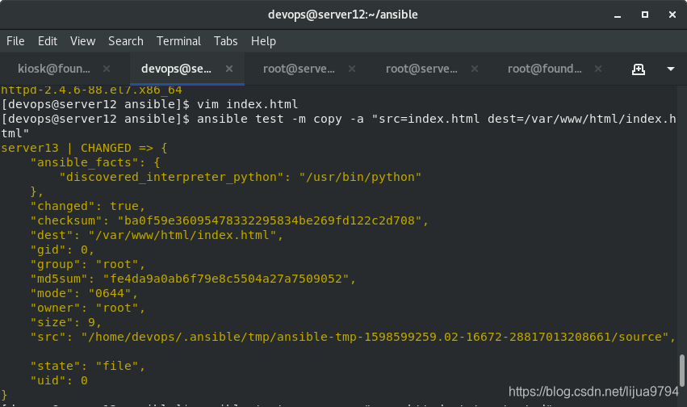Image resolution: width=687 pixels, height=407 pixels.
Task: Click 'server13 | CHANGED' output line
Action: point(85,148)
